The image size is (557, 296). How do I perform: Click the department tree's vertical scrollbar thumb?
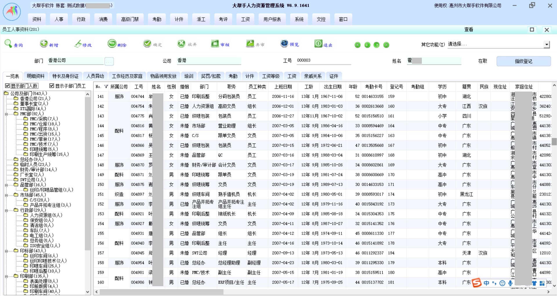click(88, 174)
